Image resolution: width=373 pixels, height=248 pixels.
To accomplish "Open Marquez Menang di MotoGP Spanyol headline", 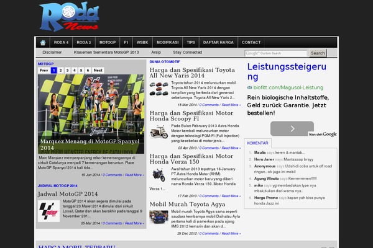I will 90,144.
